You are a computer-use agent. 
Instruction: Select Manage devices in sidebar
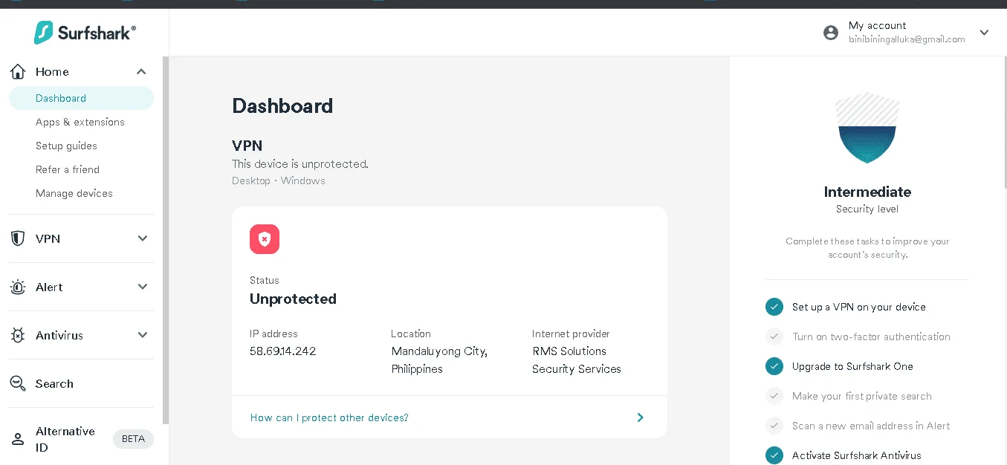74,193
